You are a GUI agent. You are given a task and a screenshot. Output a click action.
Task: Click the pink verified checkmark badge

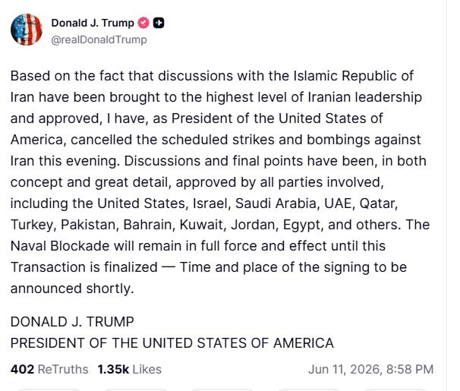pos(143,23)
